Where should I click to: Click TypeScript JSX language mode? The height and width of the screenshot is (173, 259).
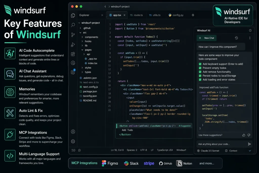coord(165,150)
